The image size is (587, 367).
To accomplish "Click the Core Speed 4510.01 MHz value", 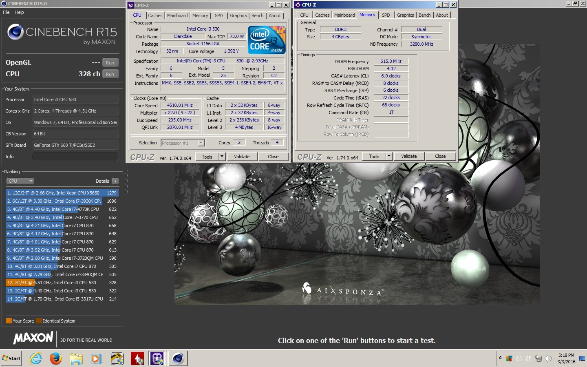I will pos(180,105).
